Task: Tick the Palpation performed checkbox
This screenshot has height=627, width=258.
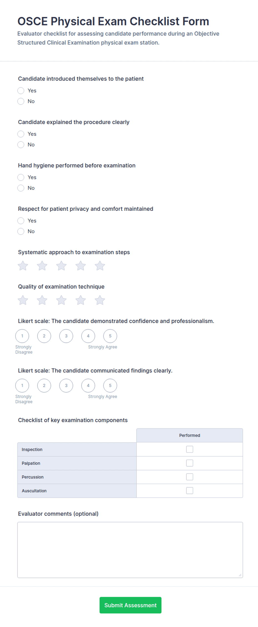Action: tap(189, 463)
